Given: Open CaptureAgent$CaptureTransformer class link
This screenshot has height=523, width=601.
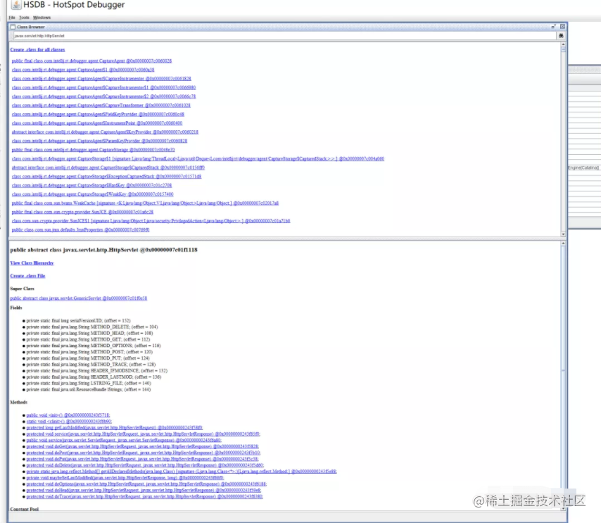Looking at the screenshot, I should pos(101,105).
